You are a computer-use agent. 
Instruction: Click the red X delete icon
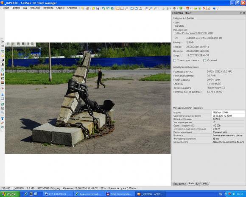[204, 8]
